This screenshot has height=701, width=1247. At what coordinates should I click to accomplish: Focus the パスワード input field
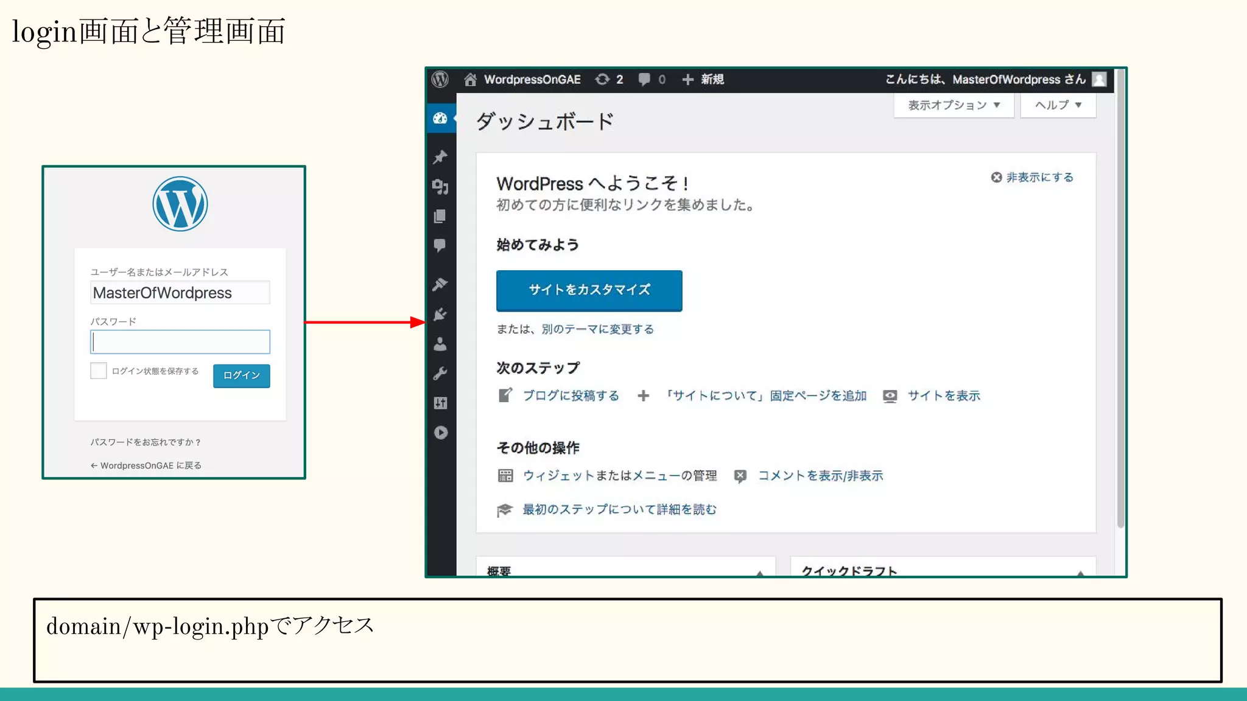[x=180, y=342]
